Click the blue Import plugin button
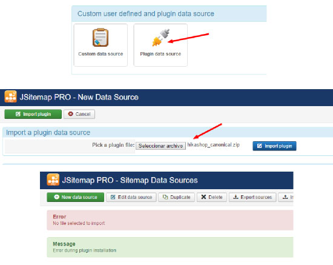 point(274,146)
